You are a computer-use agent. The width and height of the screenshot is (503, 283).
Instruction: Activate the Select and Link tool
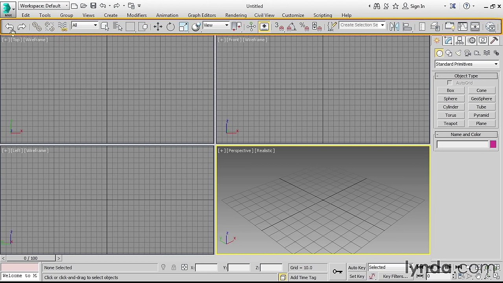tap(37, 26)
